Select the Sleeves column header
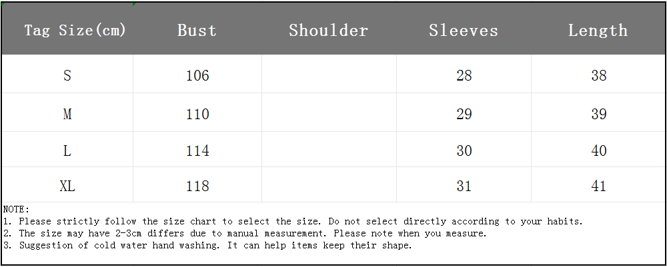Viewport: 667px width, 267px height. point(464,30)
